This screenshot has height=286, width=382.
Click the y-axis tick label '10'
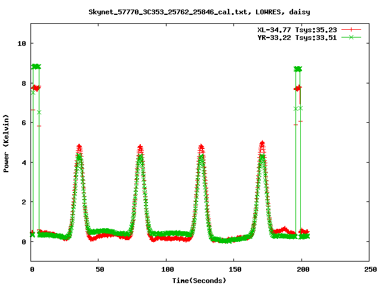pos(21,43)
